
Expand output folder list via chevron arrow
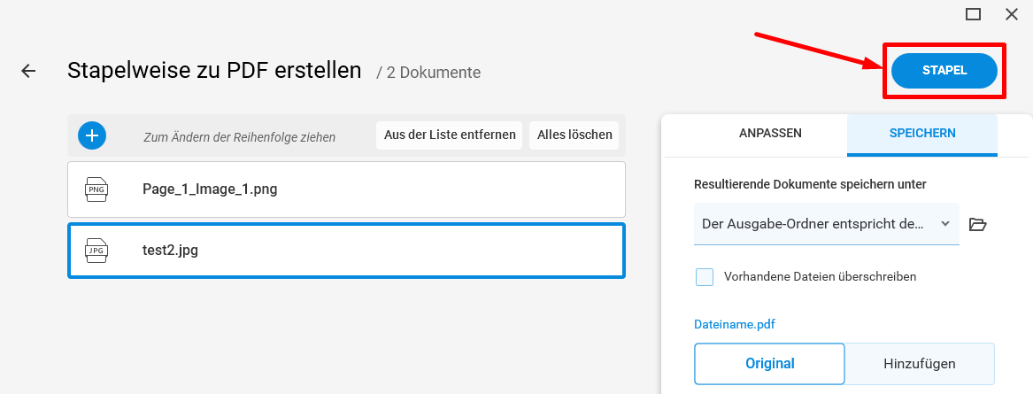[x=945, y=223]
